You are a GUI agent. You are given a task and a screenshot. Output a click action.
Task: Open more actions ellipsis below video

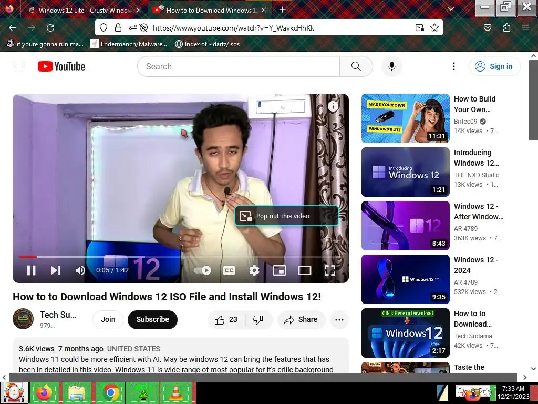pos(339,319)
